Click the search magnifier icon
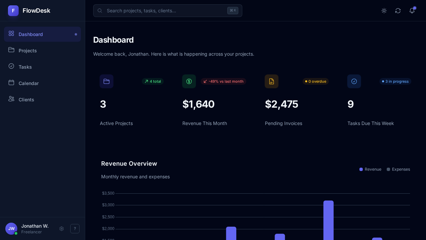This screenshot has height=240, width=426. [100, 11]
